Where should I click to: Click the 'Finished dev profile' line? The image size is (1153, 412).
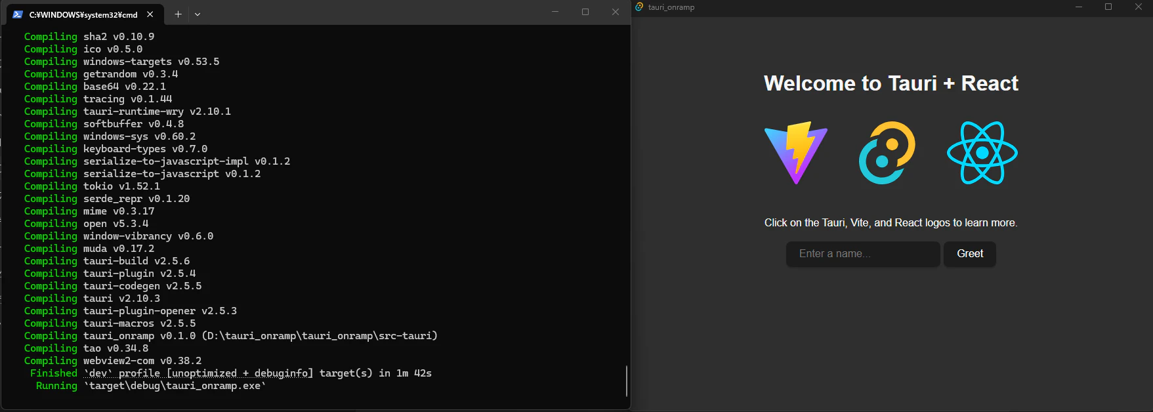[231, 373]
